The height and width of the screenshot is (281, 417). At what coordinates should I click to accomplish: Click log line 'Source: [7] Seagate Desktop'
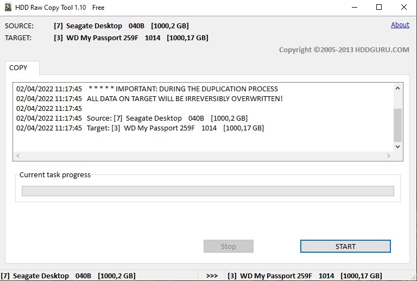(x=132, y=118)
